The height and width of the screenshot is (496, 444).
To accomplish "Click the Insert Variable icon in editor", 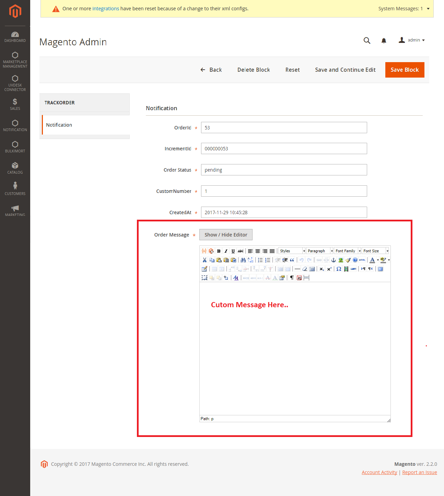I will 205,251.
